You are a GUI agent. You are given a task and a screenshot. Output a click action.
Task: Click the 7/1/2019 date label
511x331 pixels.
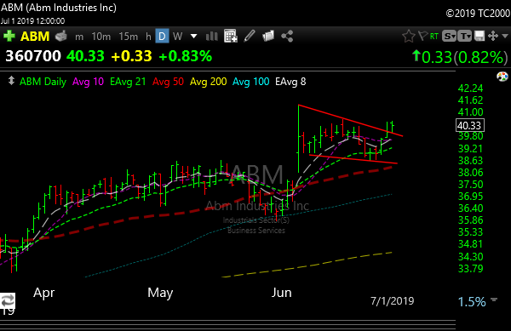coord(392,300)
